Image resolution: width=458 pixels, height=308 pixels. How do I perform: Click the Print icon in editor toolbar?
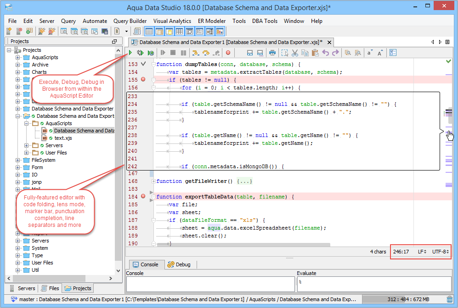(x=272, y=53)
